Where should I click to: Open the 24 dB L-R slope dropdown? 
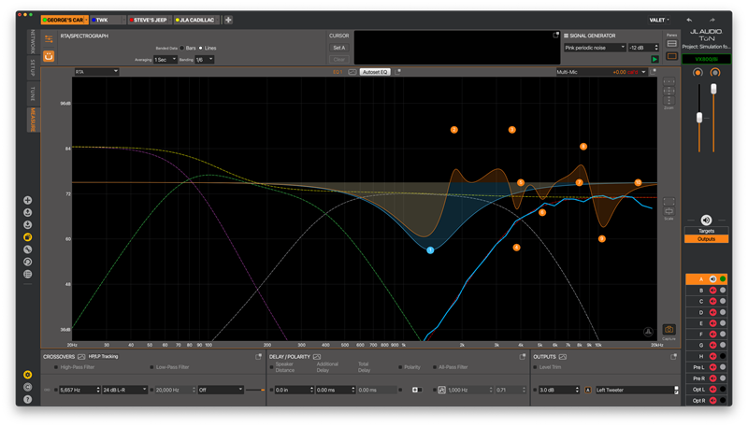(124, 390)
